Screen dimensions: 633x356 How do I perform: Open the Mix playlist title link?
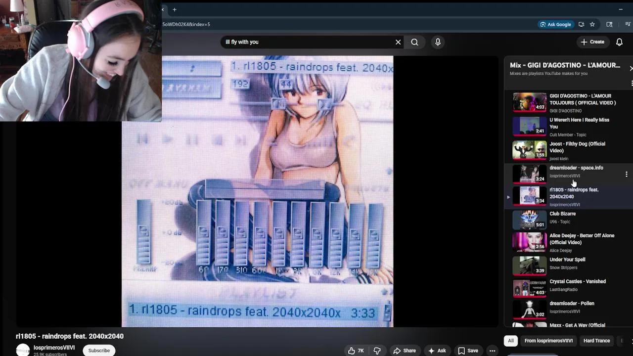565,65
